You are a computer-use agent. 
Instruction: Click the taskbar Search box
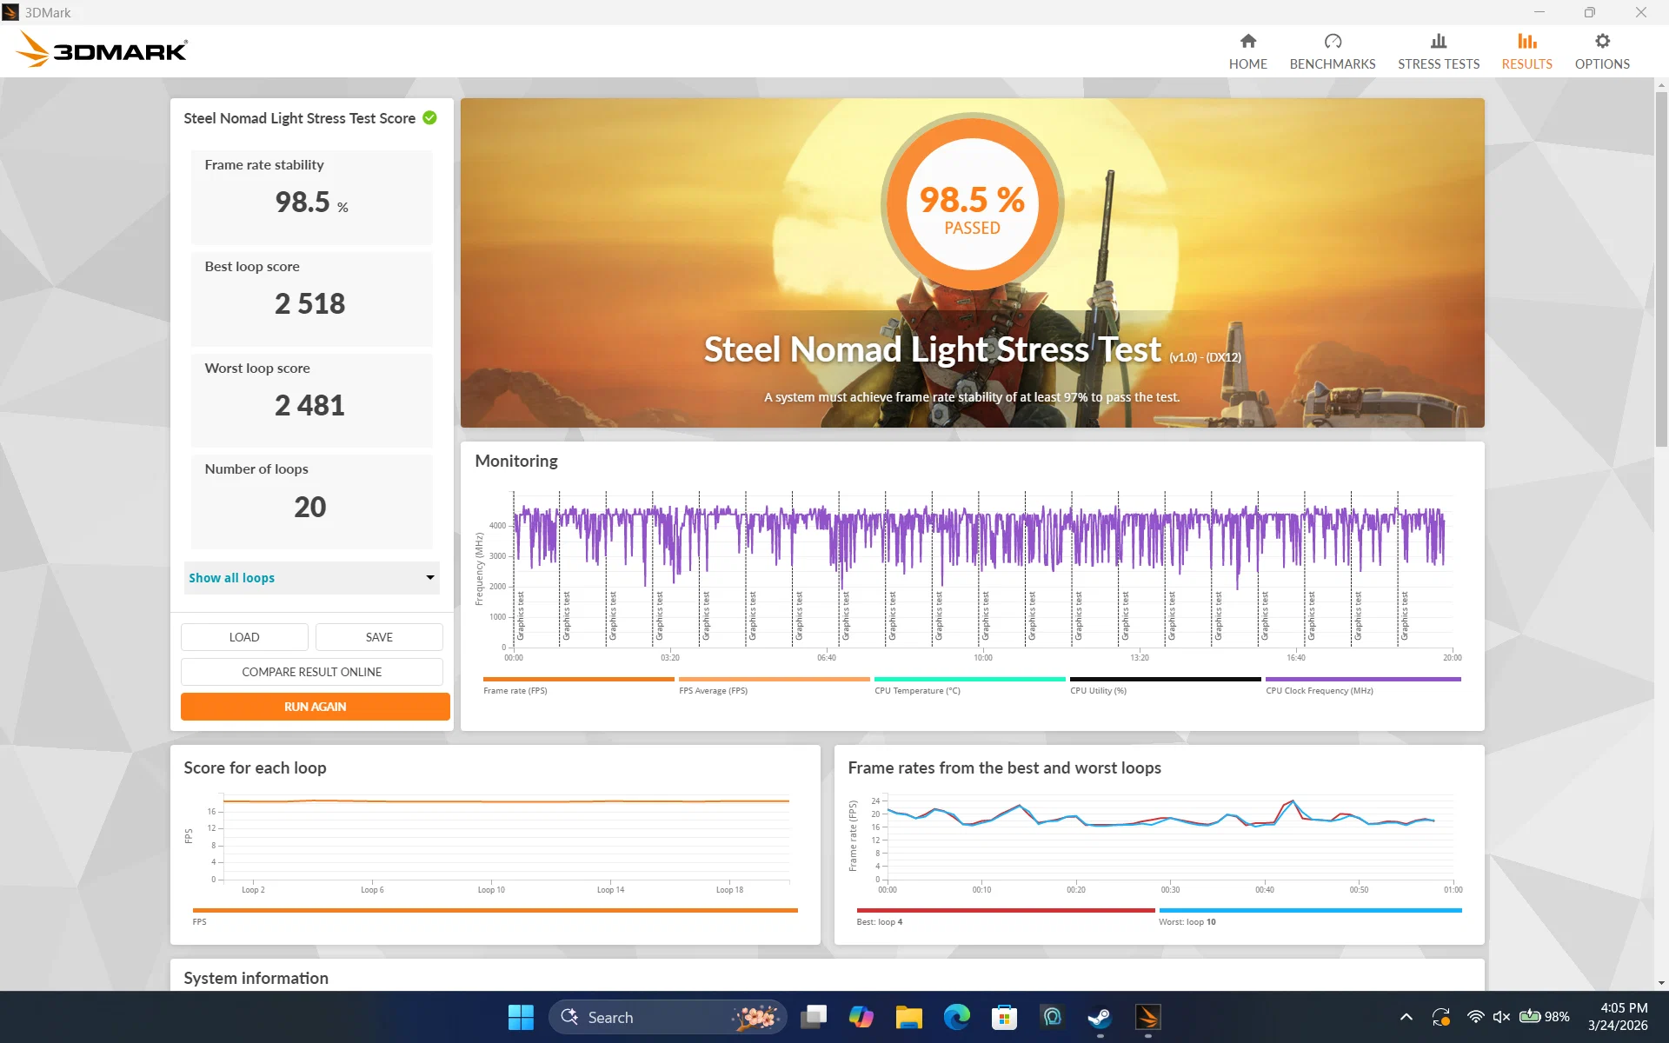click(x=668, y=1017)
